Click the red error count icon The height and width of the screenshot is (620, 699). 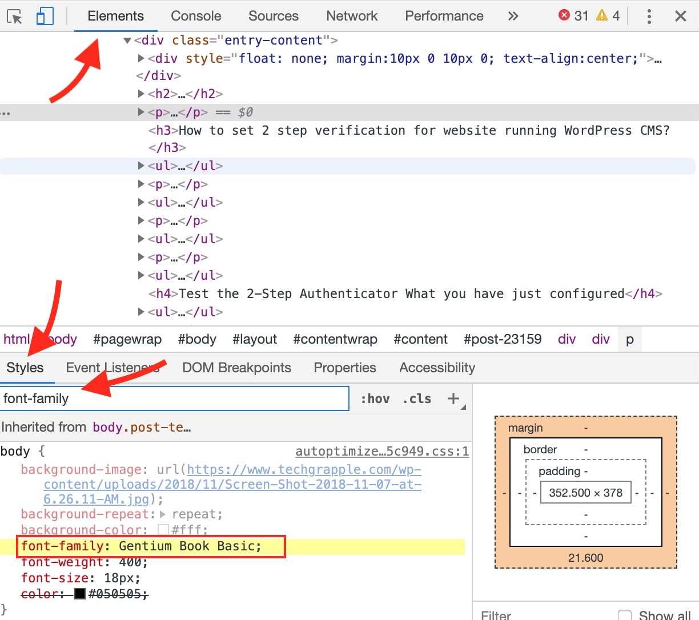coord(564,15)
